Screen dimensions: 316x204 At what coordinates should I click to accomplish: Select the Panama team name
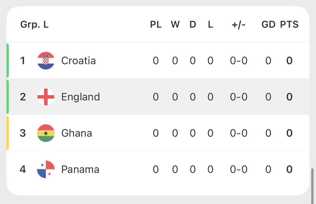80,169
